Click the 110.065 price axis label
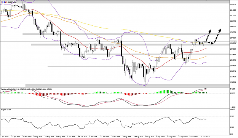This screenshot has height=138, width=238. [233, 27]
